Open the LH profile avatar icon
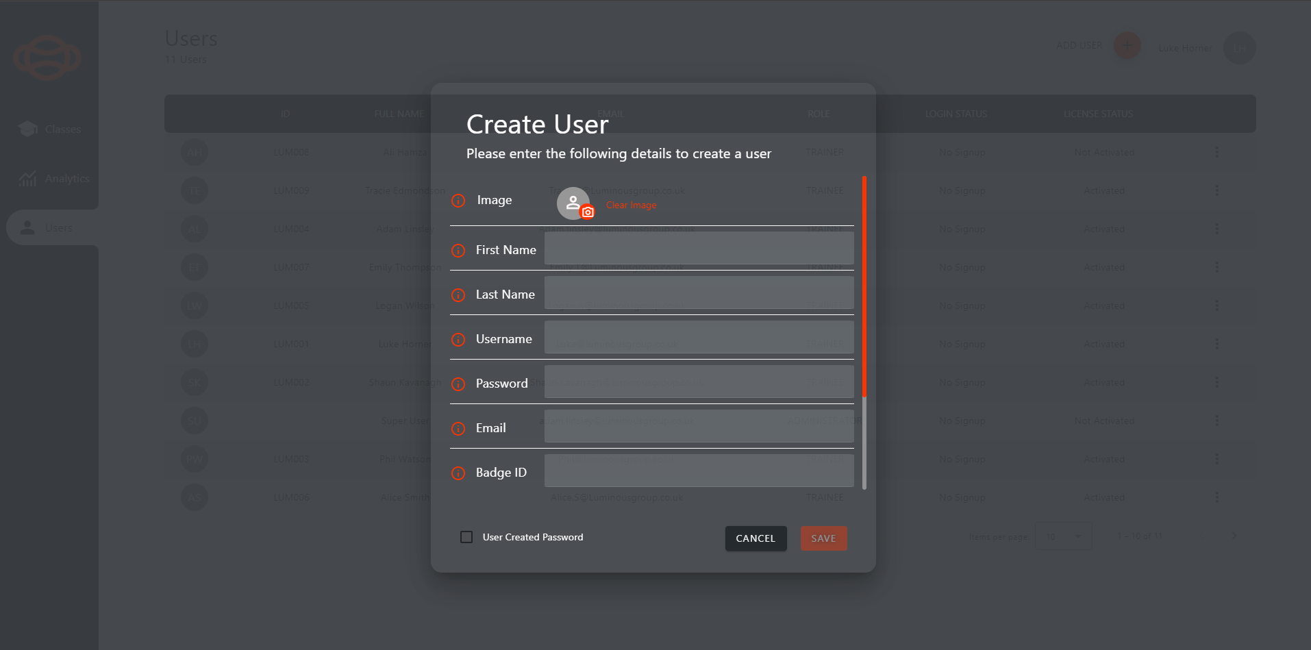Viewport: 1311px width, 650px height. [1239, 48]
